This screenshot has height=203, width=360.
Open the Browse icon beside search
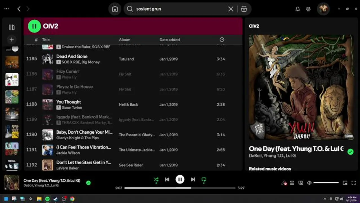[x=244, y=9]
